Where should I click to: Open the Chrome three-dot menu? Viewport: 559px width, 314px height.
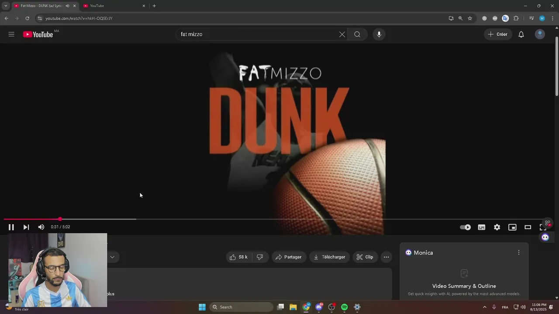coord(552,18)
